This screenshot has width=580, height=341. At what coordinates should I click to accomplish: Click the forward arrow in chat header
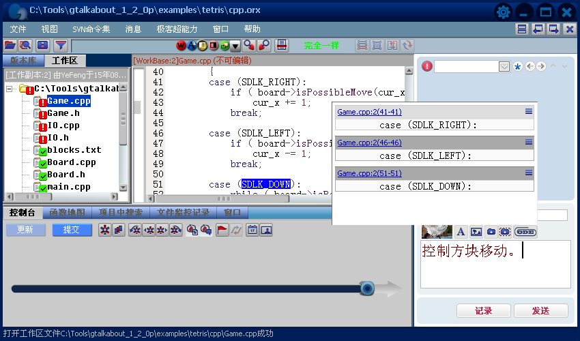[x=541, y=66]
